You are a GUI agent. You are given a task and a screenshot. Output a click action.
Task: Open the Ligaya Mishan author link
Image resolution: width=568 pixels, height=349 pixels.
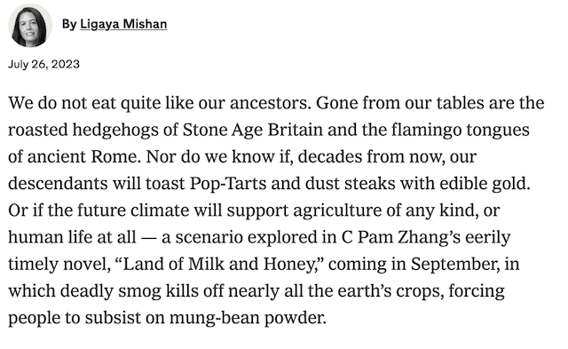123,24
